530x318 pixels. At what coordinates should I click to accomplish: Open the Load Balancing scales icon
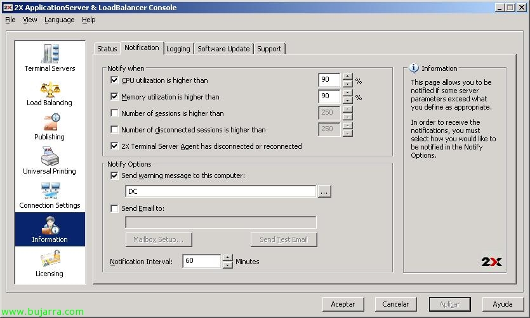[50, 89]
